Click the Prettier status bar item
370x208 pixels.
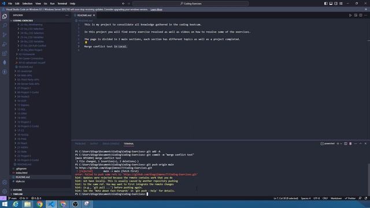350,198
